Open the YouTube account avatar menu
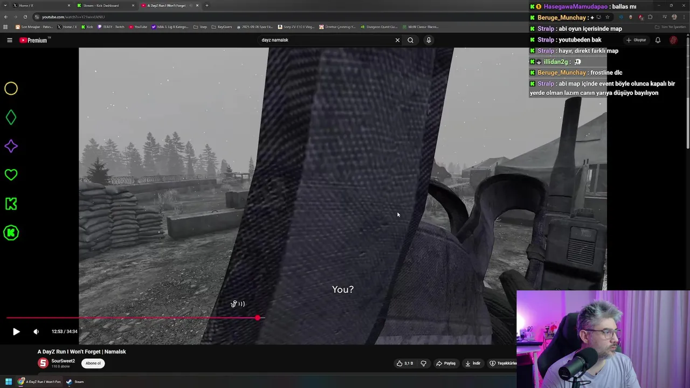 pos(673,40)
